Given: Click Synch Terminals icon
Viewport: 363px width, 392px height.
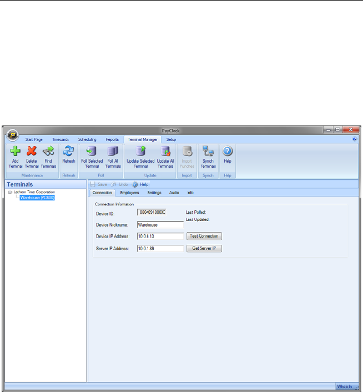Looking at the screenshot, I should pyautogui.click(x=208, y=151).
